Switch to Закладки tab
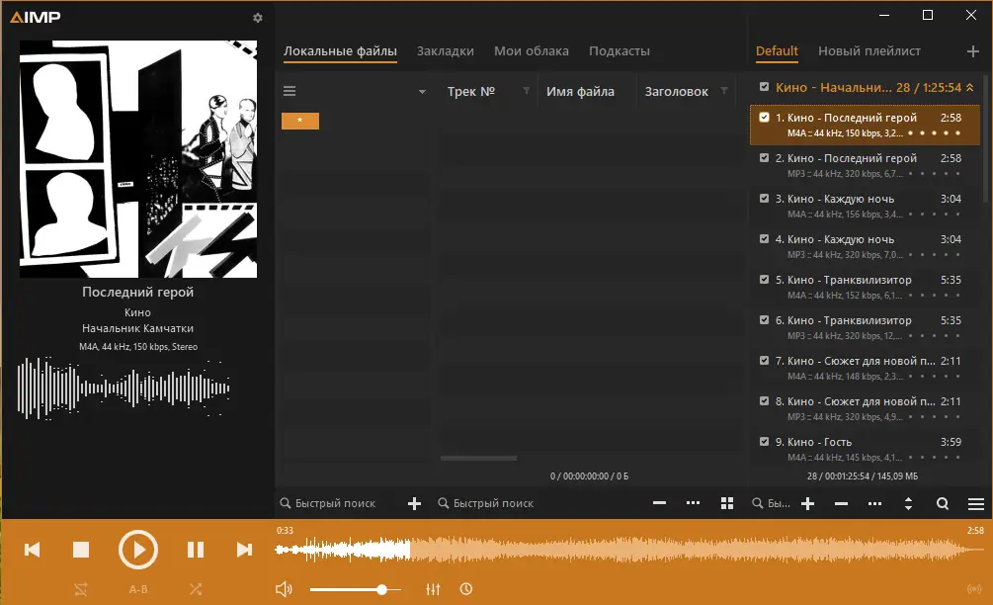993x605 pixels. tap(446, 51)
